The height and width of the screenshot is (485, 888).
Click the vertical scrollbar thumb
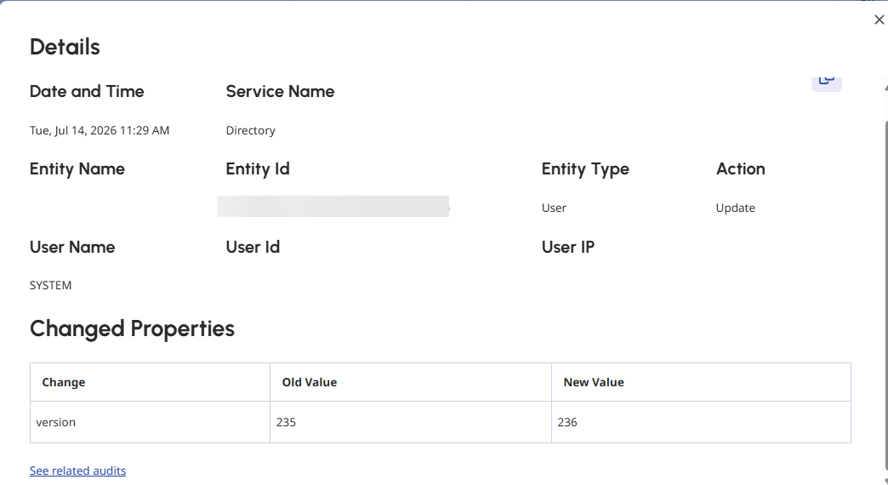pos(886,294)
